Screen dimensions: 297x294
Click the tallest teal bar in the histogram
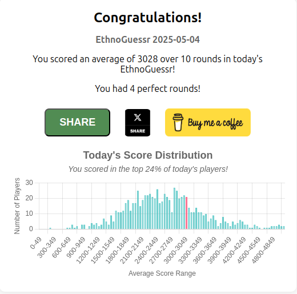pyautogui.click(x=174, y=208)
